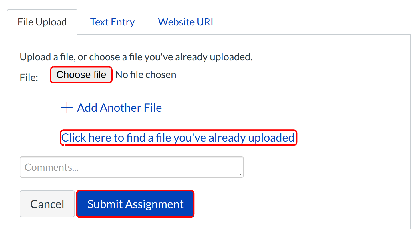Click the Add Another File link

119,108
